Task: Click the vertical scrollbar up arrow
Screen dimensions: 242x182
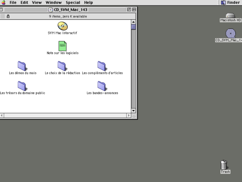Action: pyautogui.click(x=133, y=22)
